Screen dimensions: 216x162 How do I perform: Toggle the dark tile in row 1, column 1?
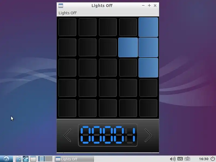tap(67, 27)
